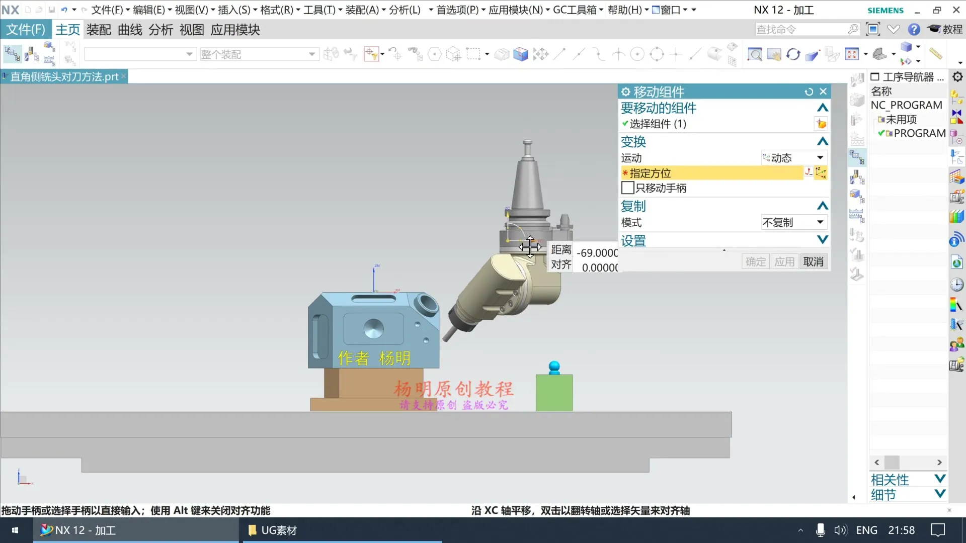
Task: Mute the microphone in the system tray
Action: [x=820, y=530]
